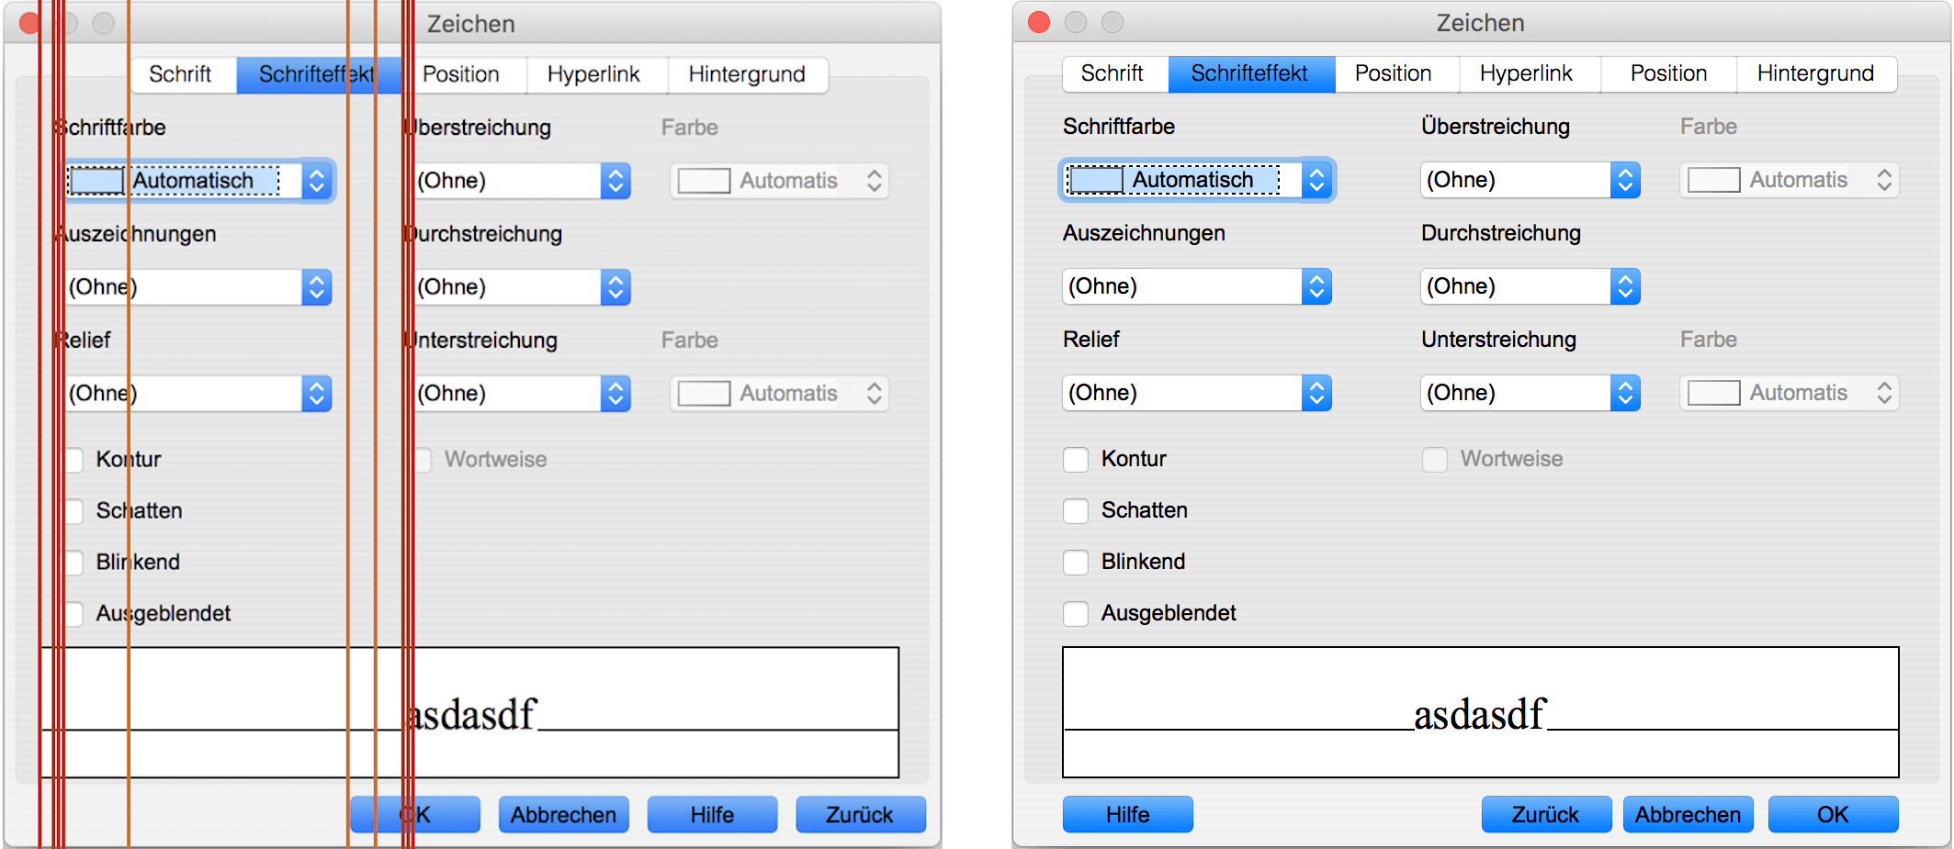Viewport: 1954px width, 849px height.
Task: Click Abbrechen button in the left dialog
Action: pyautogui.click(x=563, y=814)
